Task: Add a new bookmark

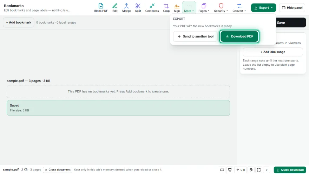Action: (19, 22)
